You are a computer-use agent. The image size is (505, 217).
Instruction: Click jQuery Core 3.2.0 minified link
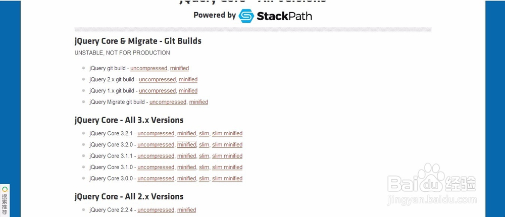(186, 145)
